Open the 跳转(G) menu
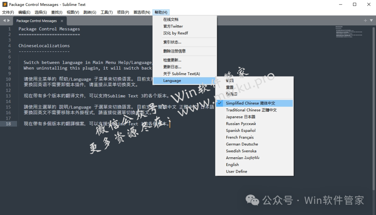 (90, 12)
